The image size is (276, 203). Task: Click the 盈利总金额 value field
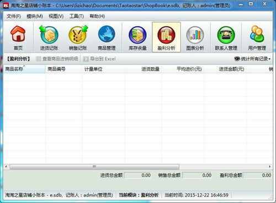tap(257, 175)
